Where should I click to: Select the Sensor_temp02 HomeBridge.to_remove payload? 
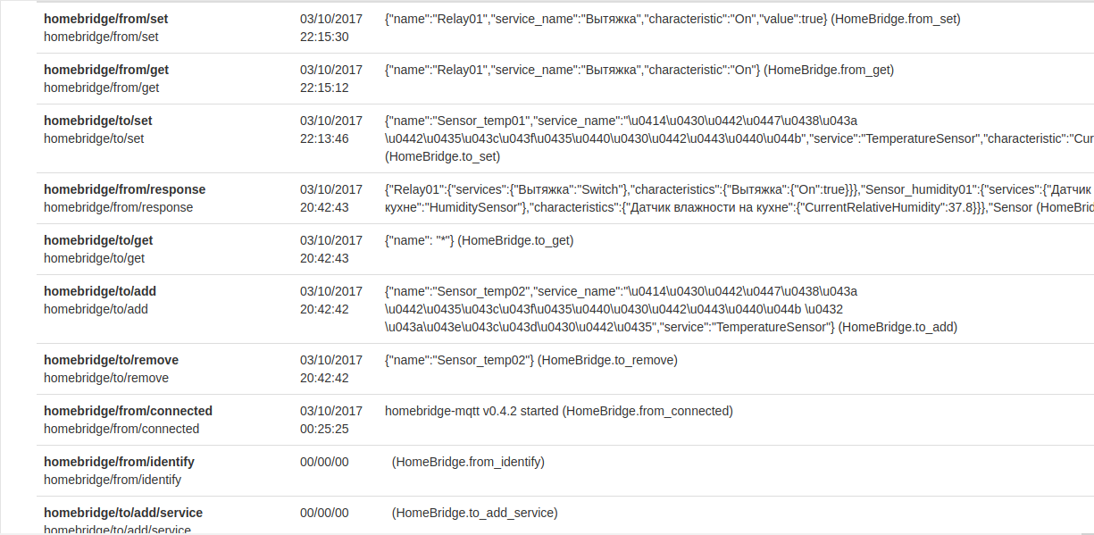tap(530, 360)
